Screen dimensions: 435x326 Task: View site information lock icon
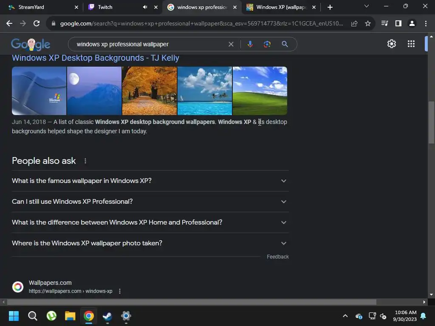click(x=54, y=24)
